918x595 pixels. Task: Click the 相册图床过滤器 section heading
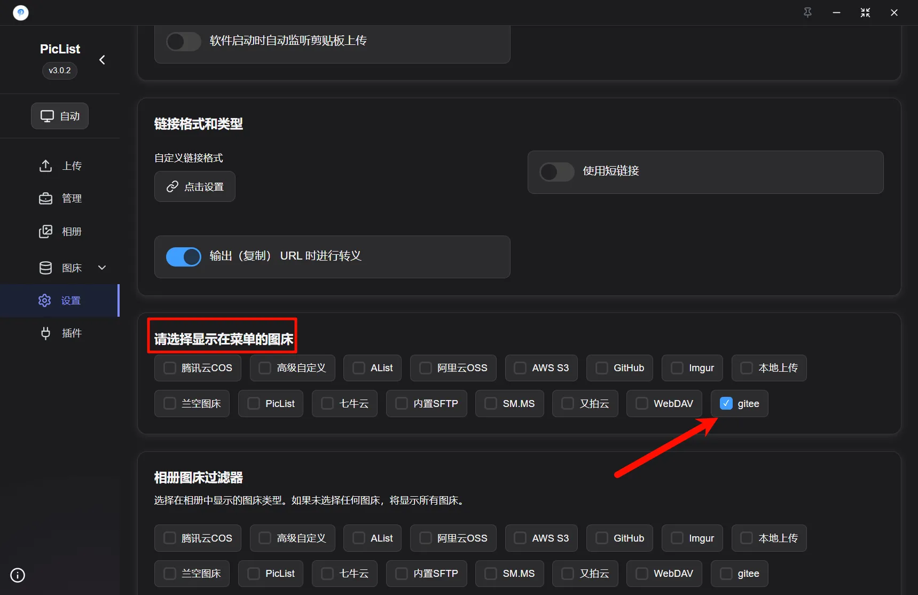point(199,477)
